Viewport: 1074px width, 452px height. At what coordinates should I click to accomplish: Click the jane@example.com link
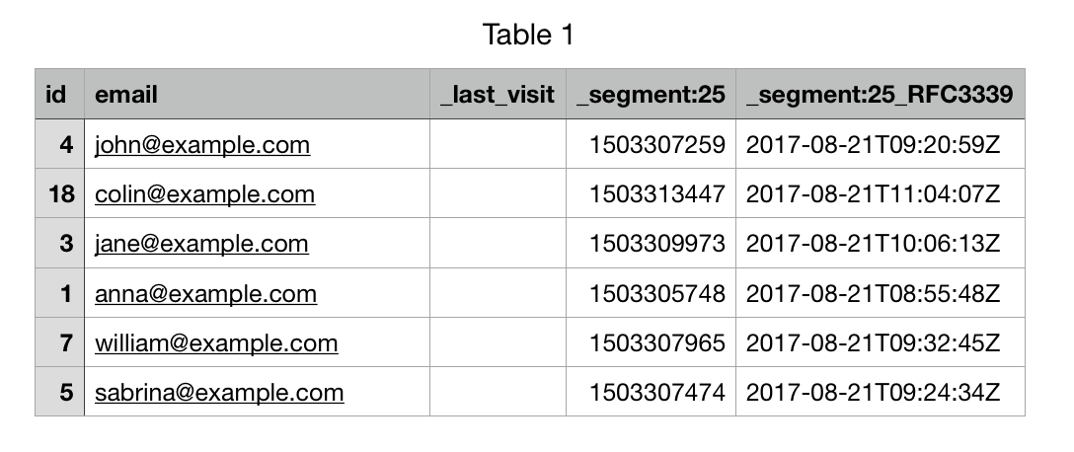(201, 244)
